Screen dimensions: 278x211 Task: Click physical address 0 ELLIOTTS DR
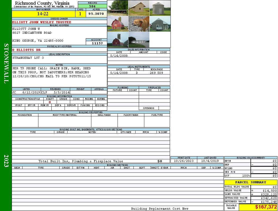26,50
